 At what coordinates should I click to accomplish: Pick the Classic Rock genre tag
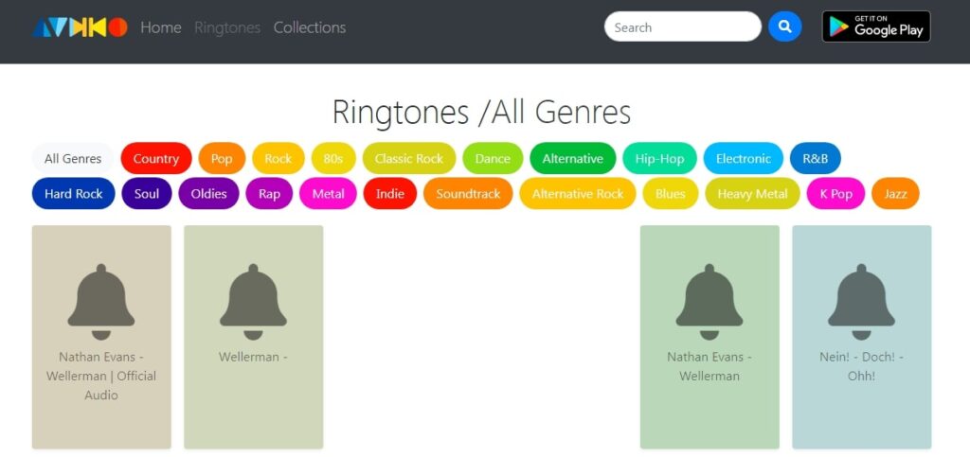(409, 159)
